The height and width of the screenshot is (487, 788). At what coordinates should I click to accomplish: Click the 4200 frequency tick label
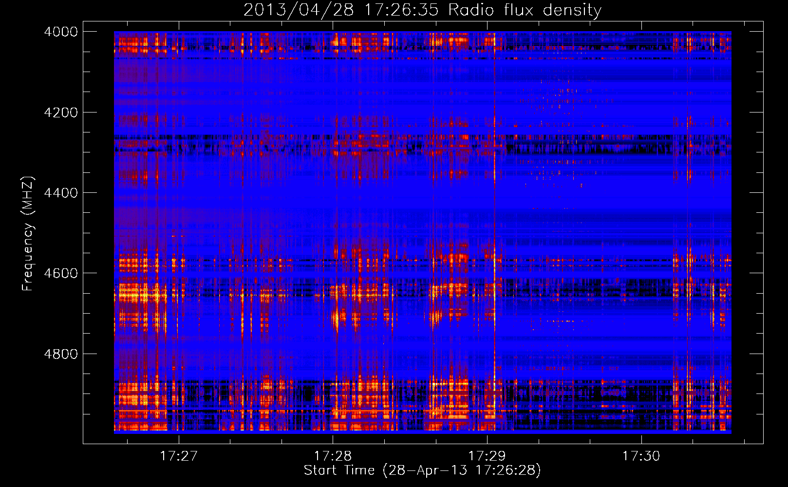pos(61,112)
